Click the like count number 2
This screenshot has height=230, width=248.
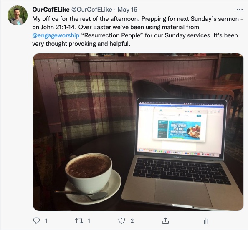132,221
